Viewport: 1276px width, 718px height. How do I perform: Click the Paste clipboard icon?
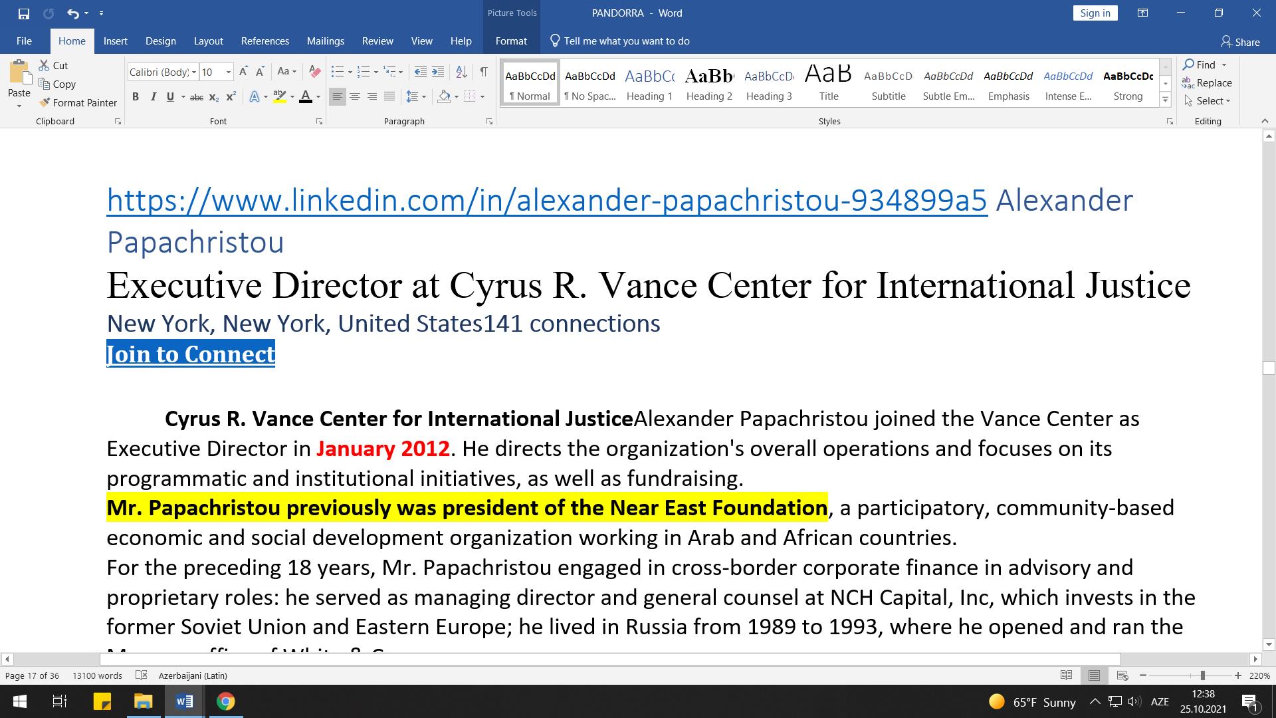pos(19,73)
